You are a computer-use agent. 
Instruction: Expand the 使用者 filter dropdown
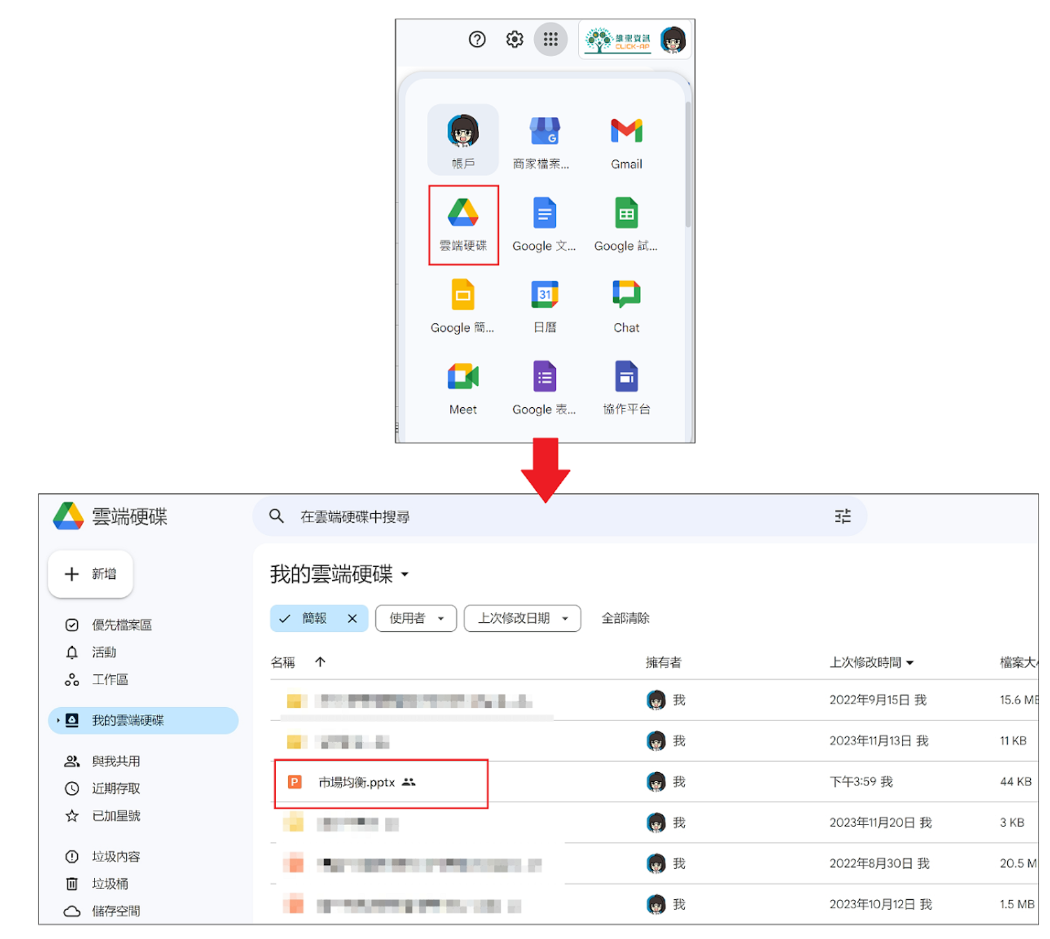click(x=416, y=619)
